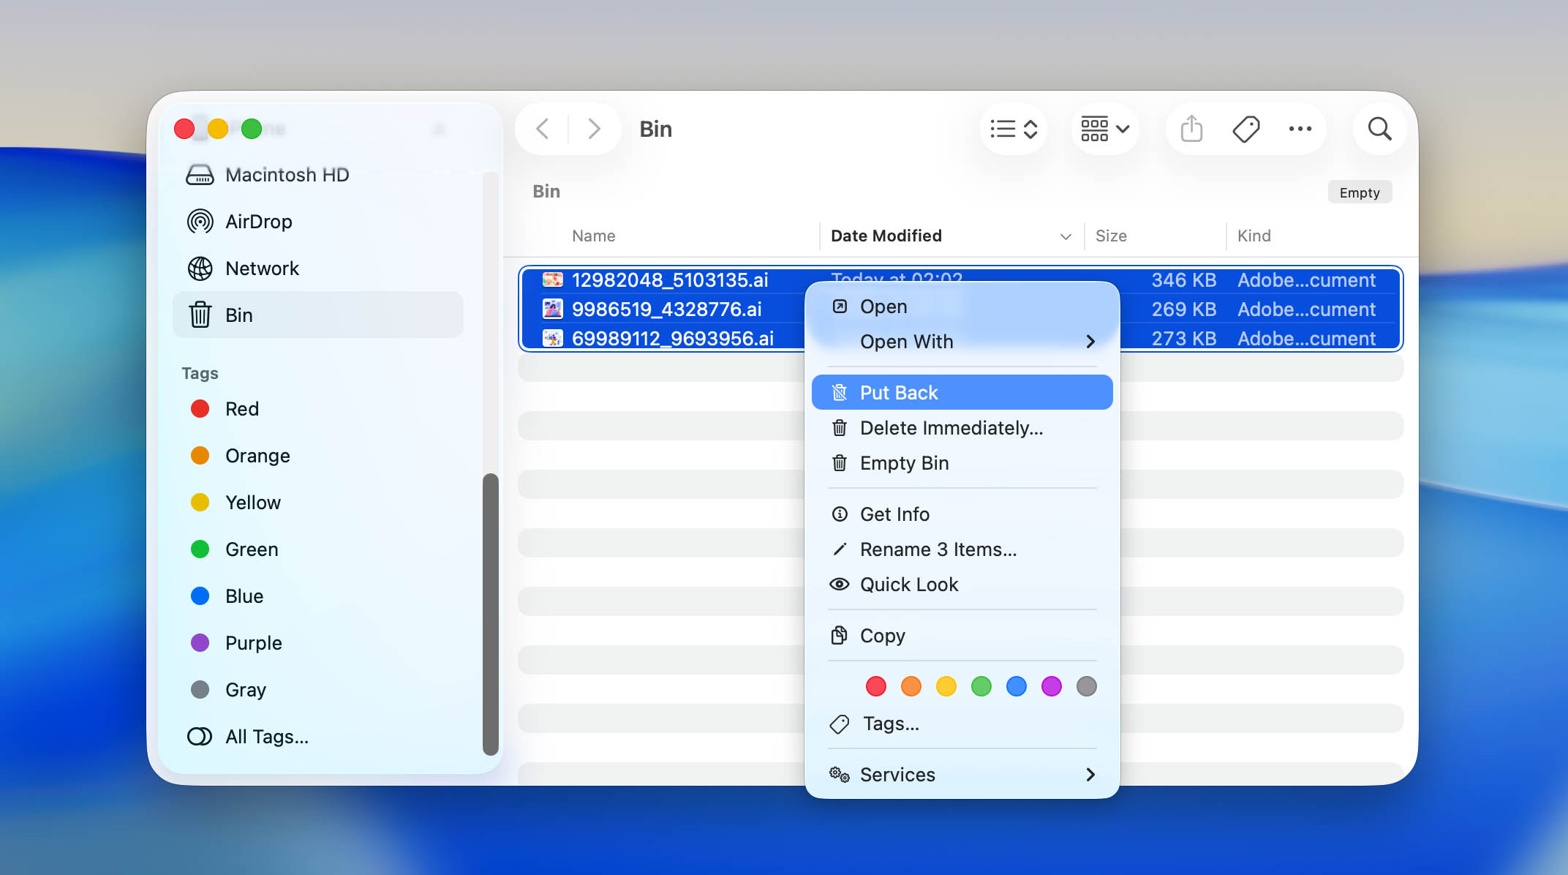Apply the green tag color dot
The height and width of the screenshot is (875, 1568).
[981, 686]
